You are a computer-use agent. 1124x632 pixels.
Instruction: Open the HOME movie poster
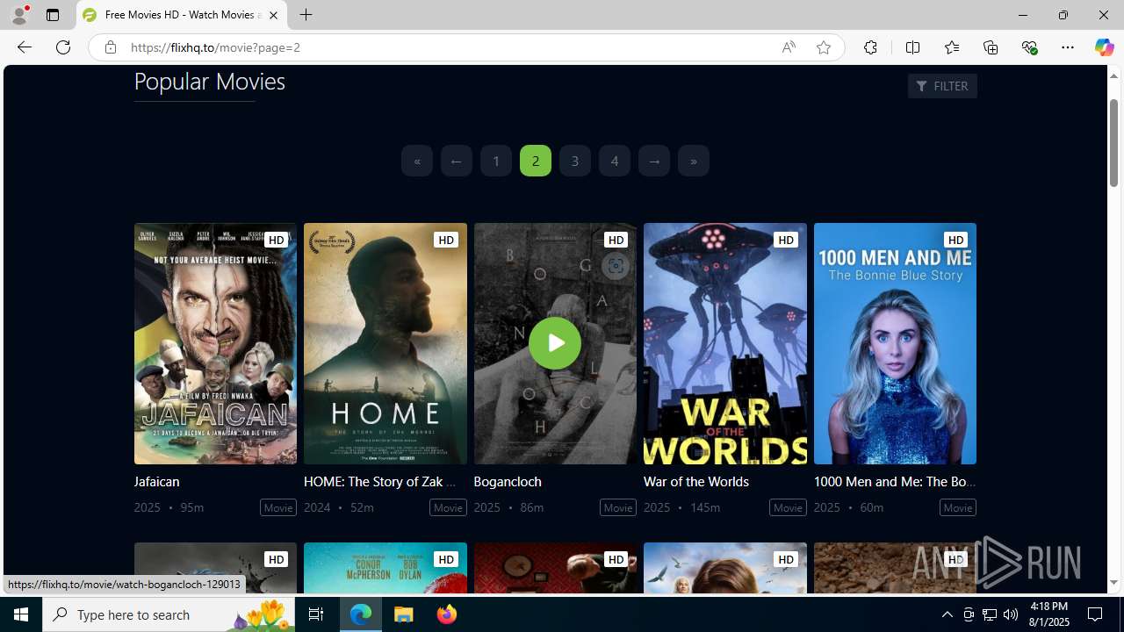click(385, 343)
